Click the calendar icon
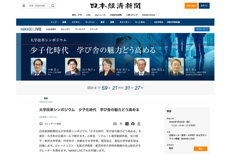 pyautogui.click(x=41, y=124)
